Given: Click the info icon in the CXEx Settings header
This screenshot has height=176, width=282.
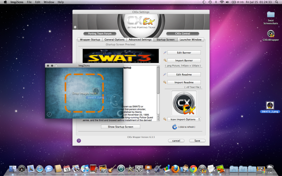Looking at the screenshot, I should click(x=75, y=27).
